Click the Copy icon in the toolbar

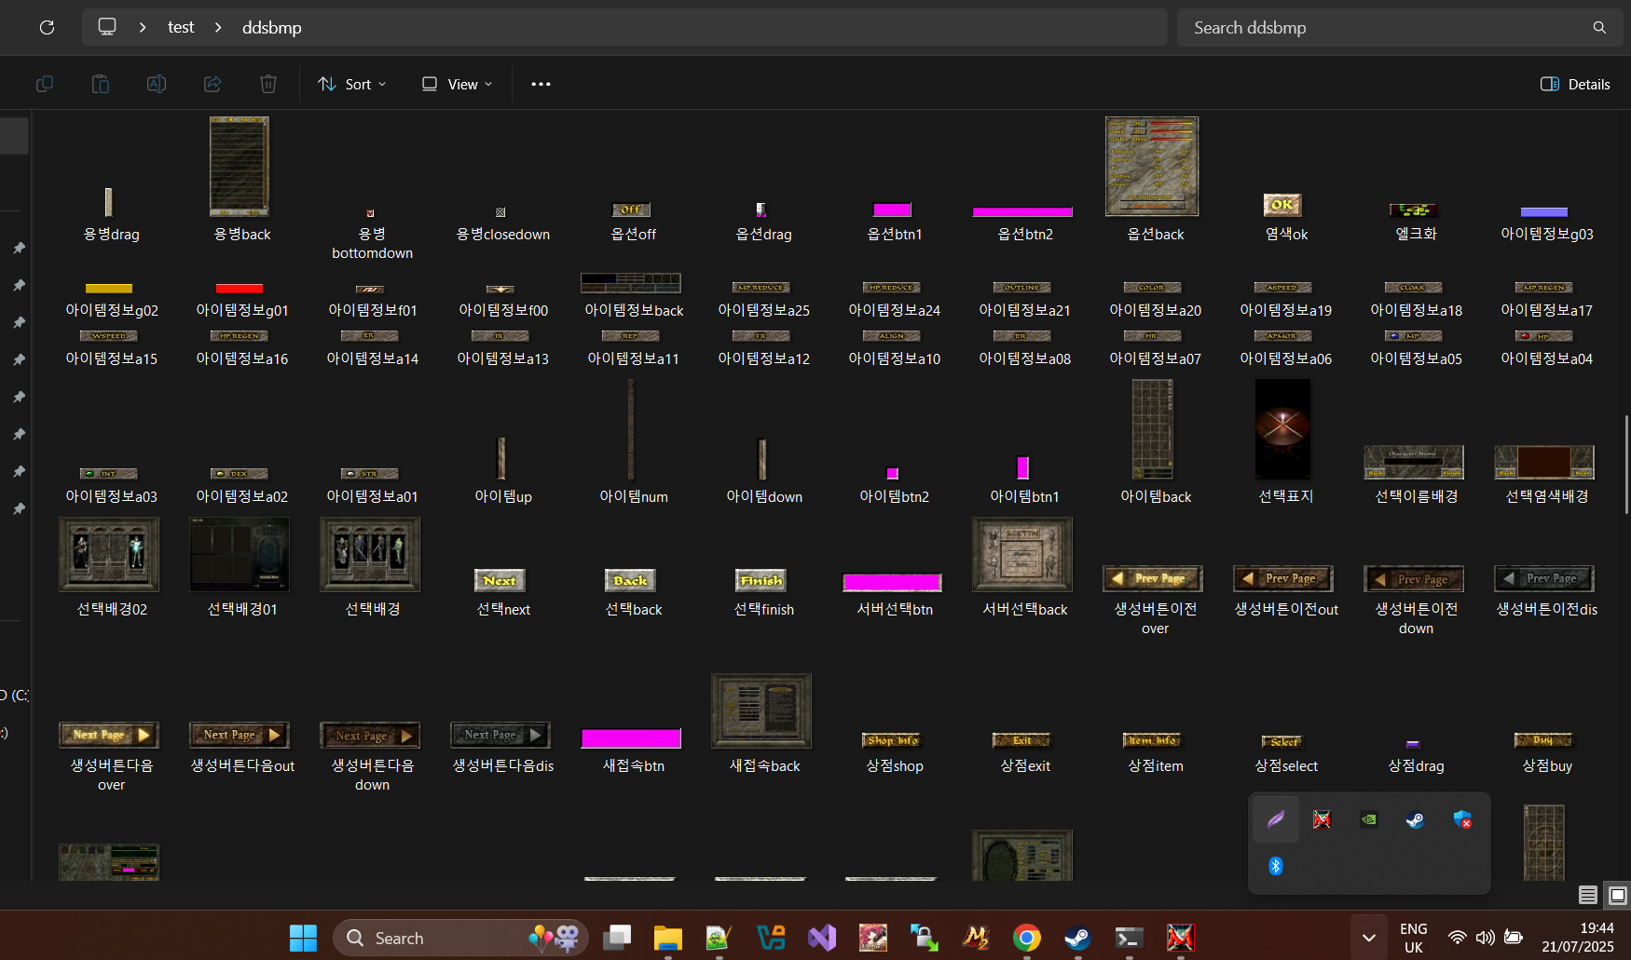pos(44,84)
